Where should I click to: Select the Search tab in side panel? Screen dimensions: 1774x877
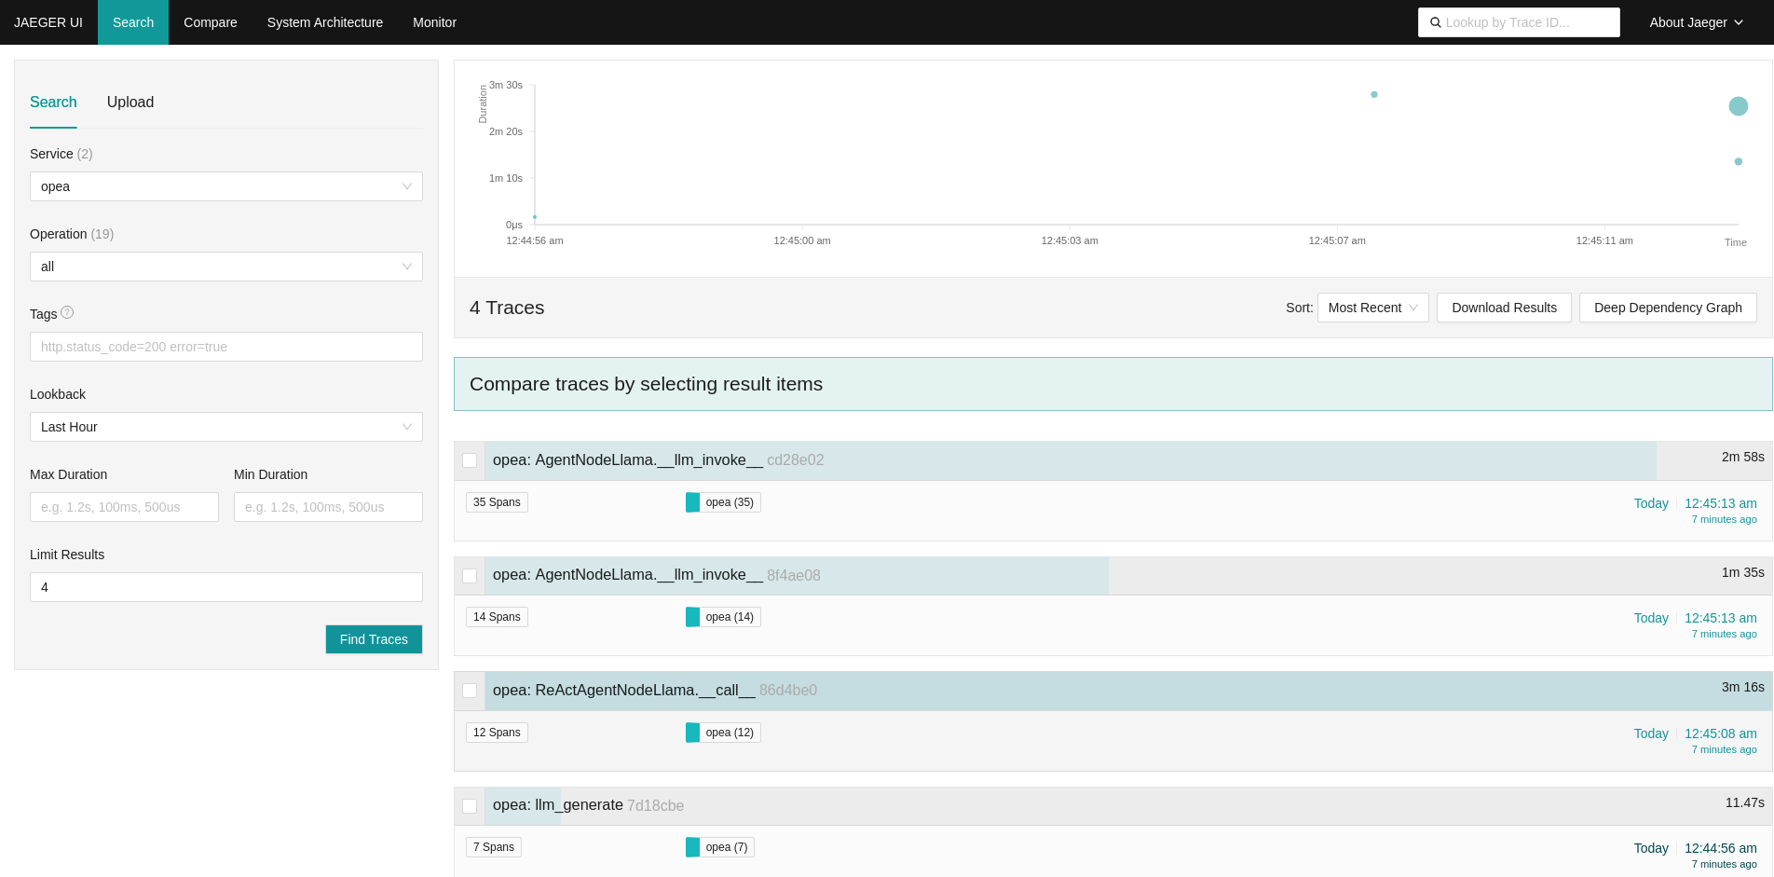[x=53, y=103]
